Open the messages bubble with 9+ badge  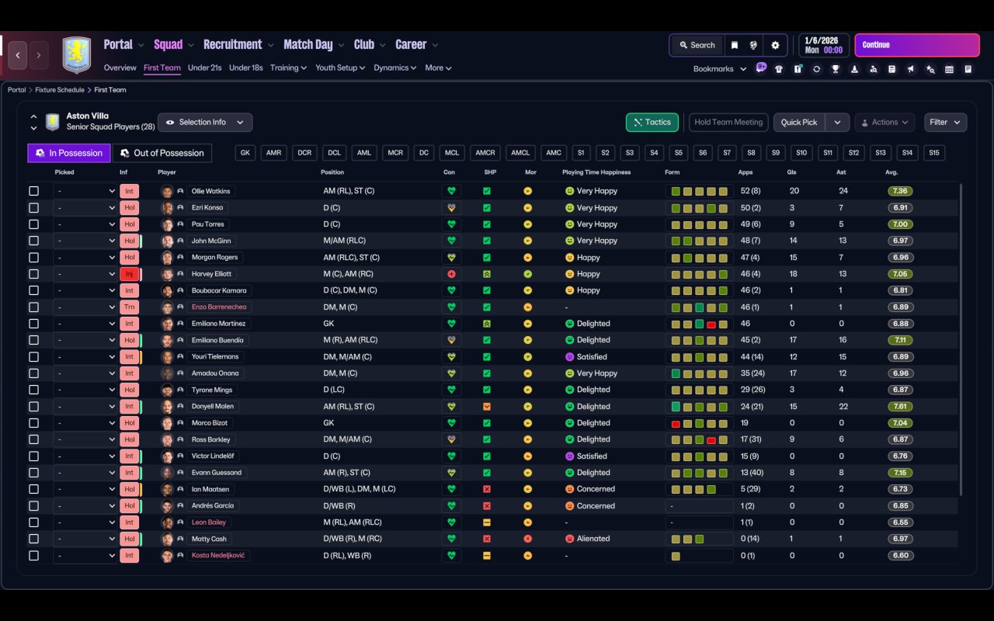pyautogui.click(x=760, y=68)
